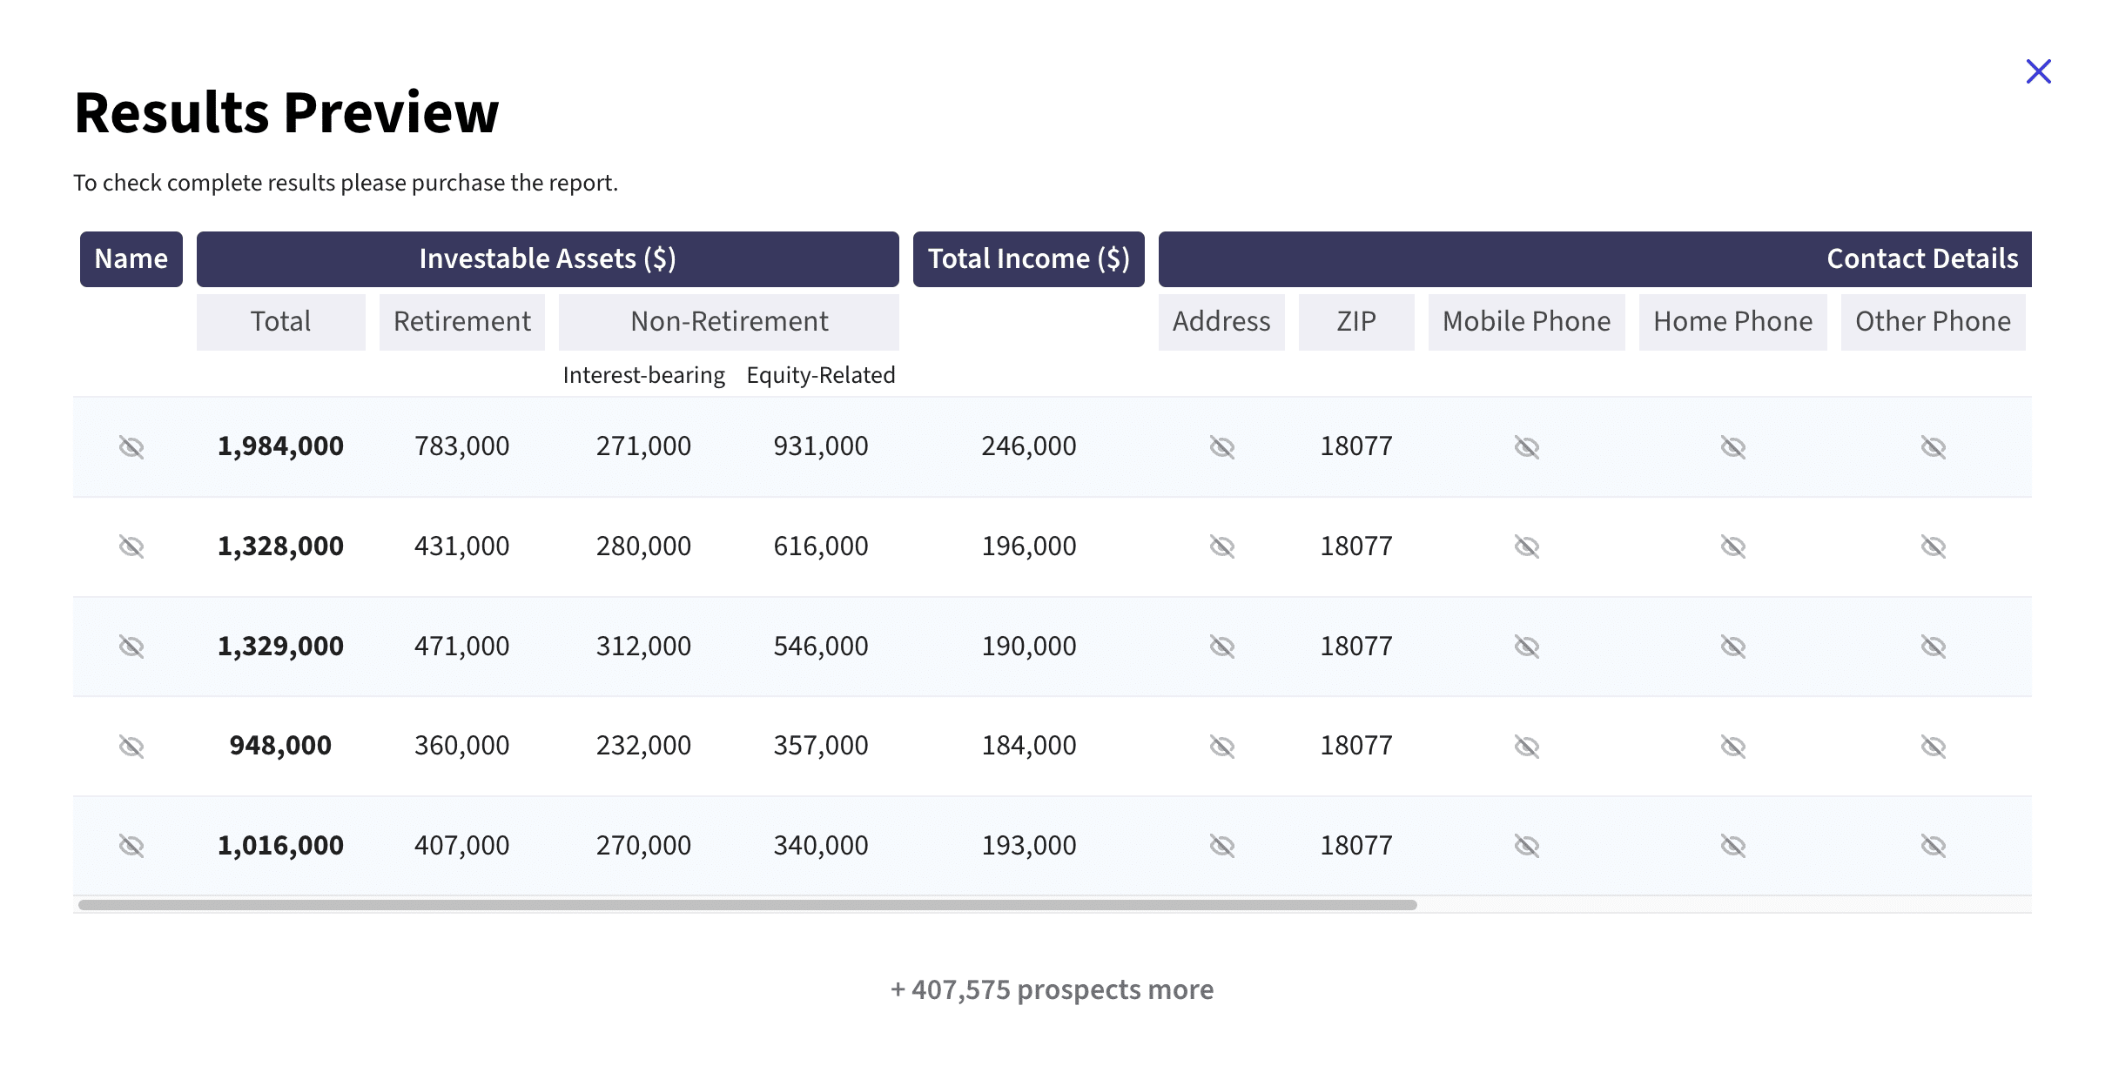Click the 407,575 prospects more text
The height and width of the screenshot is (1086, 2112).
click(x=1052, y=990)
